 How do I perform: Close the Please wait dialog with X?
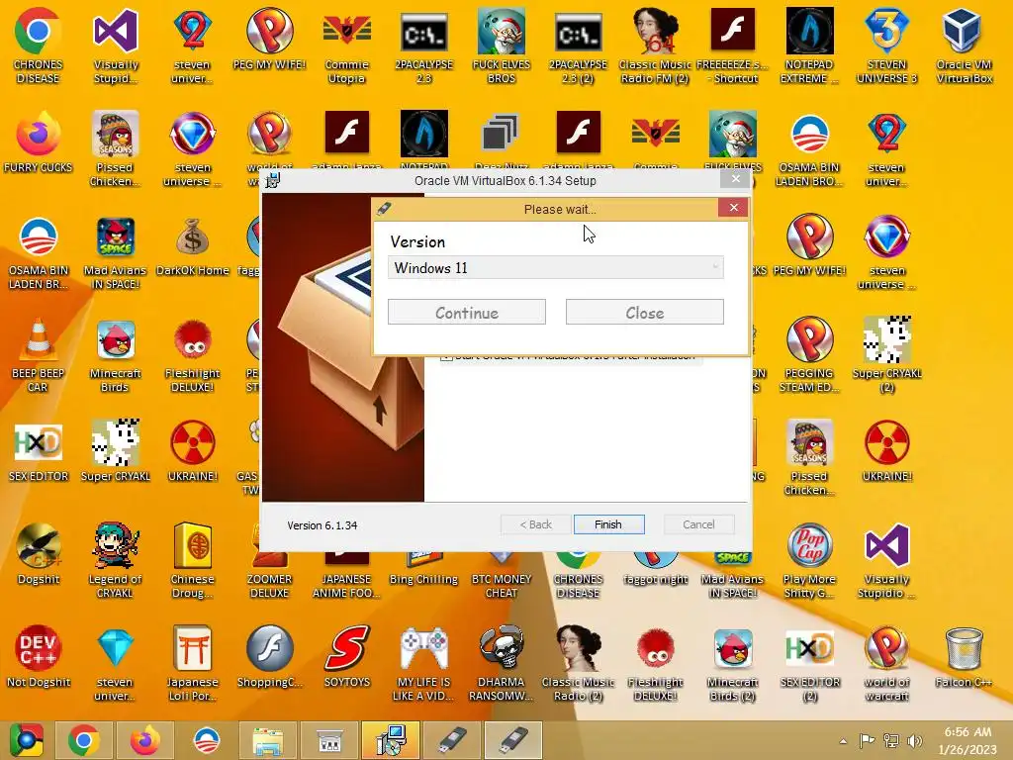coord(733,208)
